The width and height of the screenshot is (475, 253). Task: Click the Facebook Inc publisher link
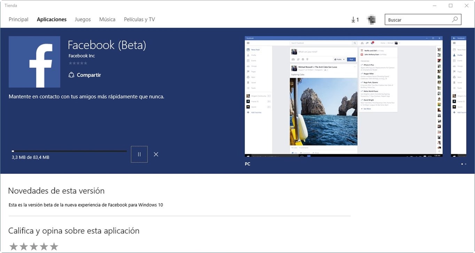coord(81,56)
